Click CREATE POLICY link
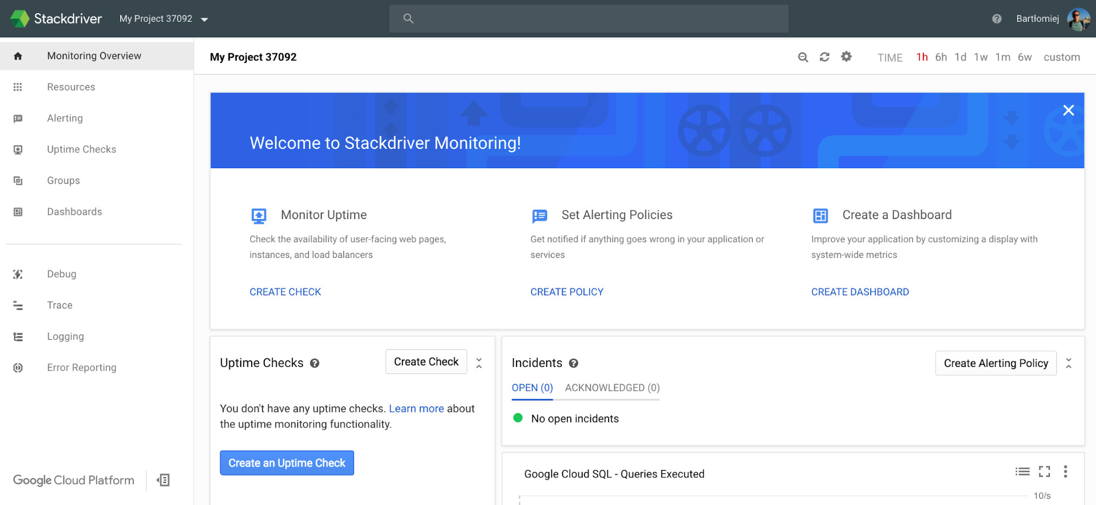 coord(567,292)
